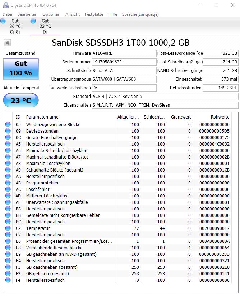The image size is (240, 294).
Task: Click the Grenzwert column header
Action: tap(180, 117)
